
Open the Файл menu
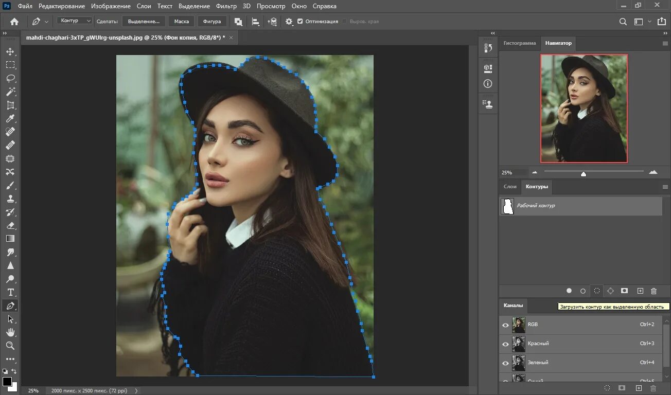pos(25,6)
